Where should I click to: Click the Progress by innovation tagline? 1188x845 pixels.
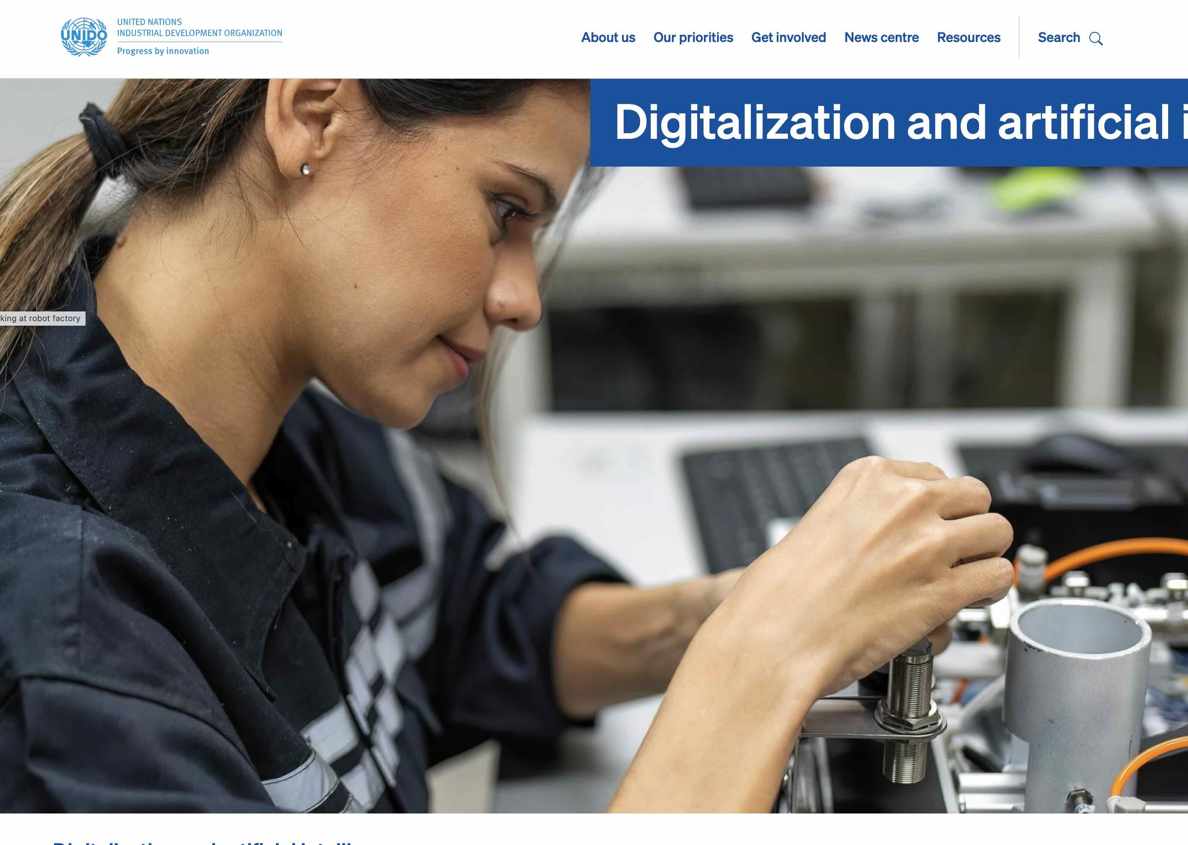click(x=163, y=51)
